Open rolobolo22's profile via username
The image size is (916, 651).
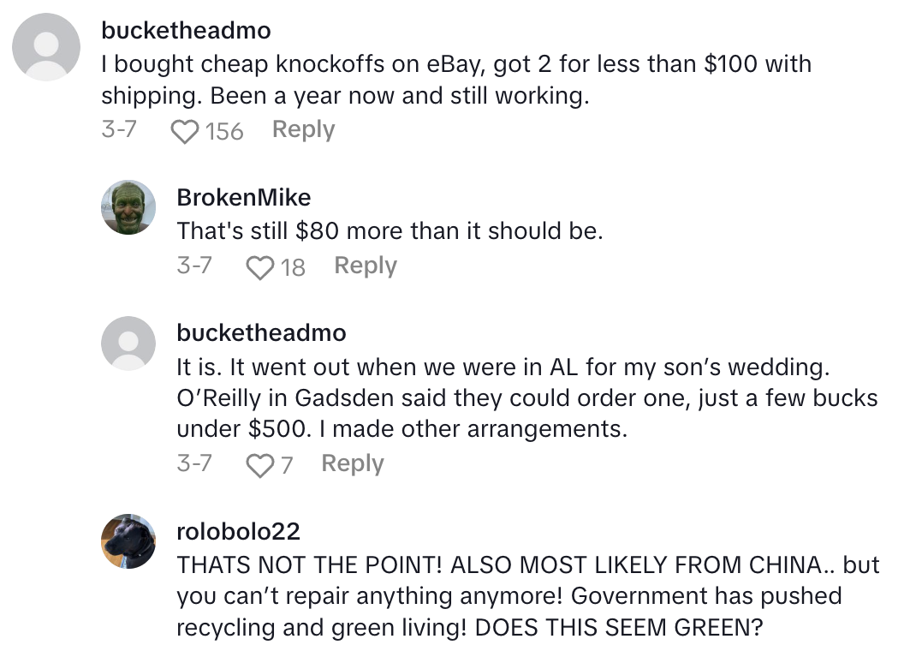click(238, 532)
